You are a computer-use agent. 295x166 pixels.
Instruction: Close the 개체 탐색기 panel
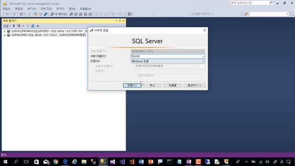click(124, 21)
